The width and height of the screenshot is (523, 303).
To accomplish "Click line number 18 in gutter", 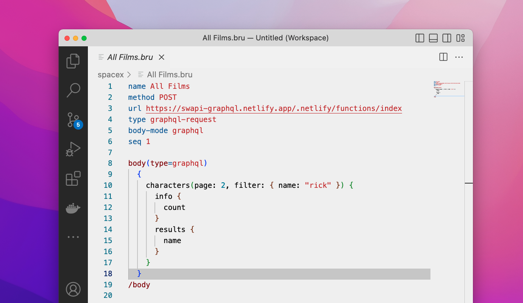I will coord(108,274).
